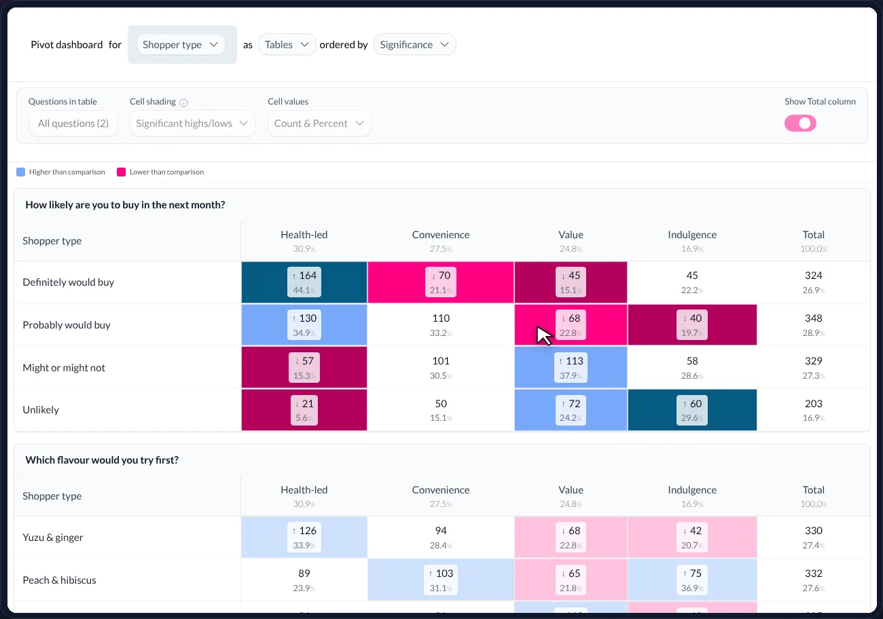Select the Health-led cell showing 164
The width and height of the screenshot is (883, 619).
(304, 282)
